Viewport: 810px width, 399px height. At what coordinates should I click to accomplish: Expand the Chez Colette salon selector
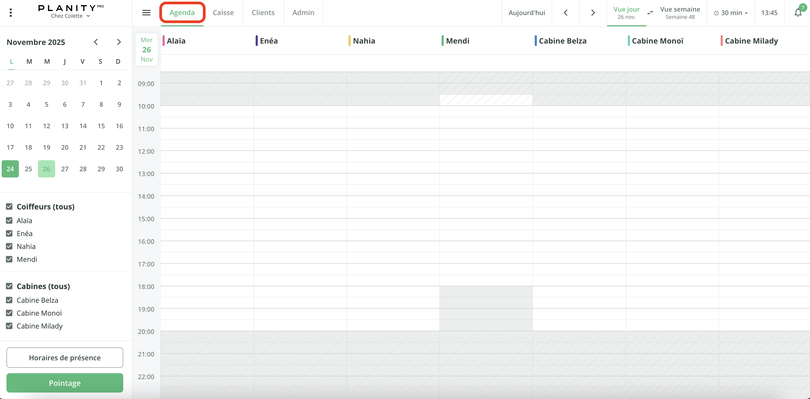[x=71, y=16]
